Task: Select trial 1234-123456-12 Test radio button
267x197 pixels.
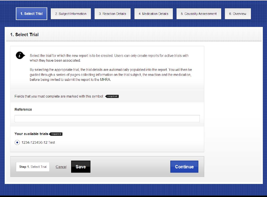Action: (x=17, y=142)
